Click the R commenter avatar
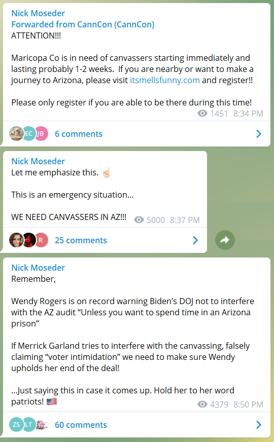Image resolution: width=274 pixels, height=442 pixels. click(41, 240)
